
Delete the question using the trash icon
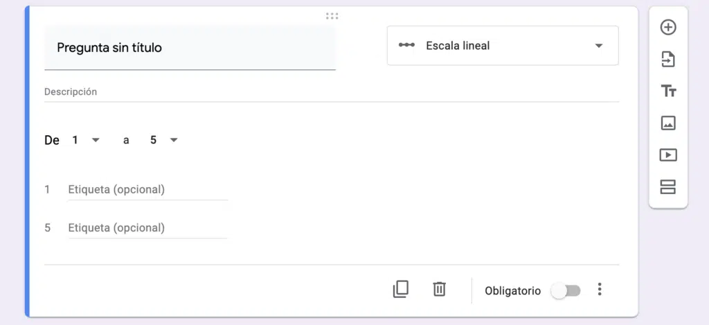[x=439, y=289]
